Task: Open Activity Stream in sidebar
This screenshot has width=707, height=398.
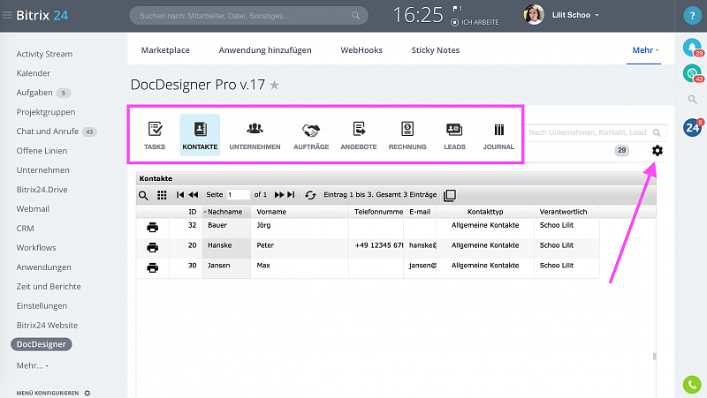Action: coord(44,54)
